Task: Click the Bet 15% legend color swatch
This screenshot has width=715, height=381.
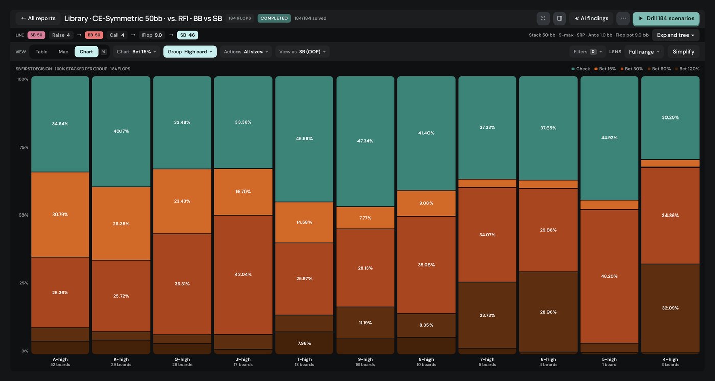Action: (596, 69)
